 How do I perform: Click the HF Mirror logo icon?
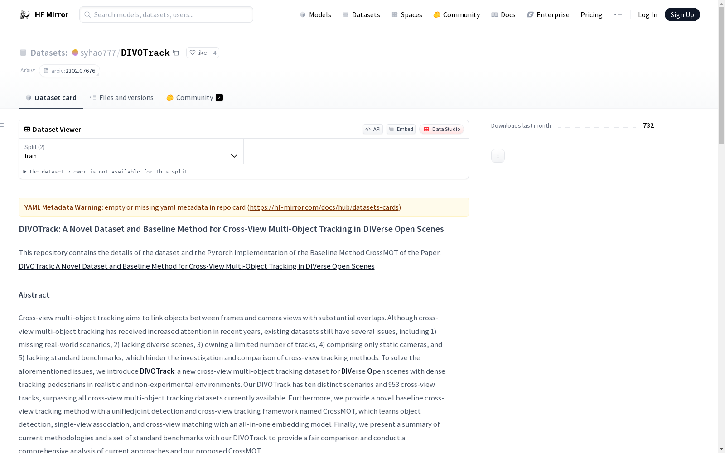click(x=24, y=15)
